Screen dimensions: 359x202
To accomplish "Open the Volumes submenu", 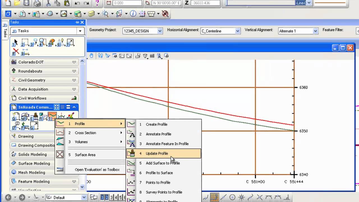I will click(x=90, y=142).
